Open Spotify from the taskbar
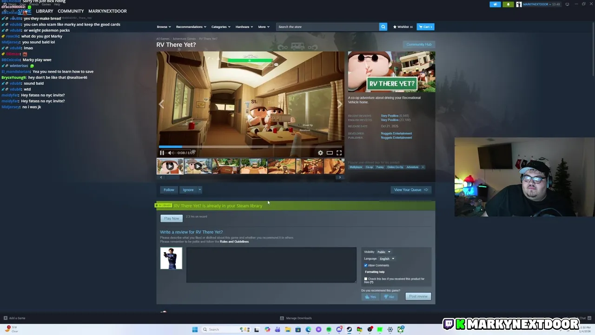Viewport: 595px width, 335px height. 329,329
